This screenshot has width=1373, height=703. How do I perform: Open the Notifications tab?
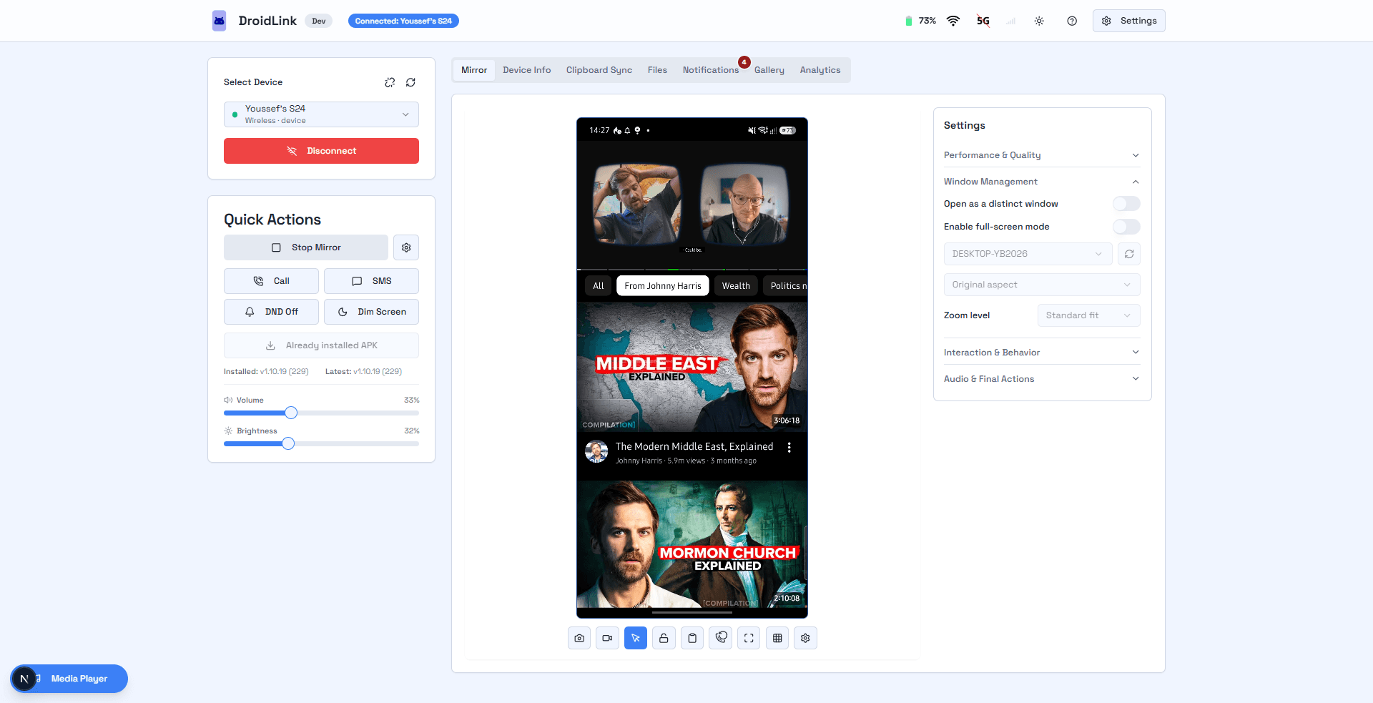click(x=711, y=70)
